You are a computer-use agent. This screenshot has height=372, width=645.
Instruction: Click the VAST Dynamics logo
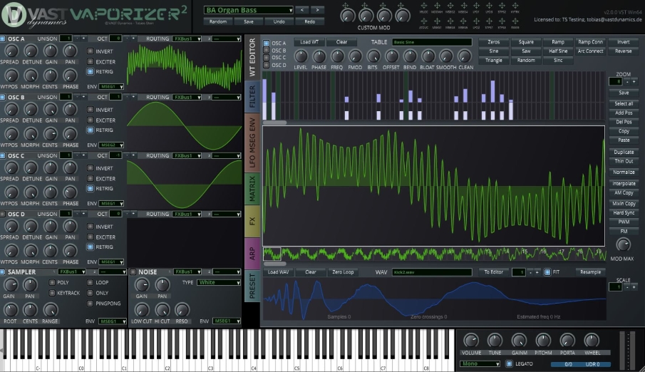point(33,15)
